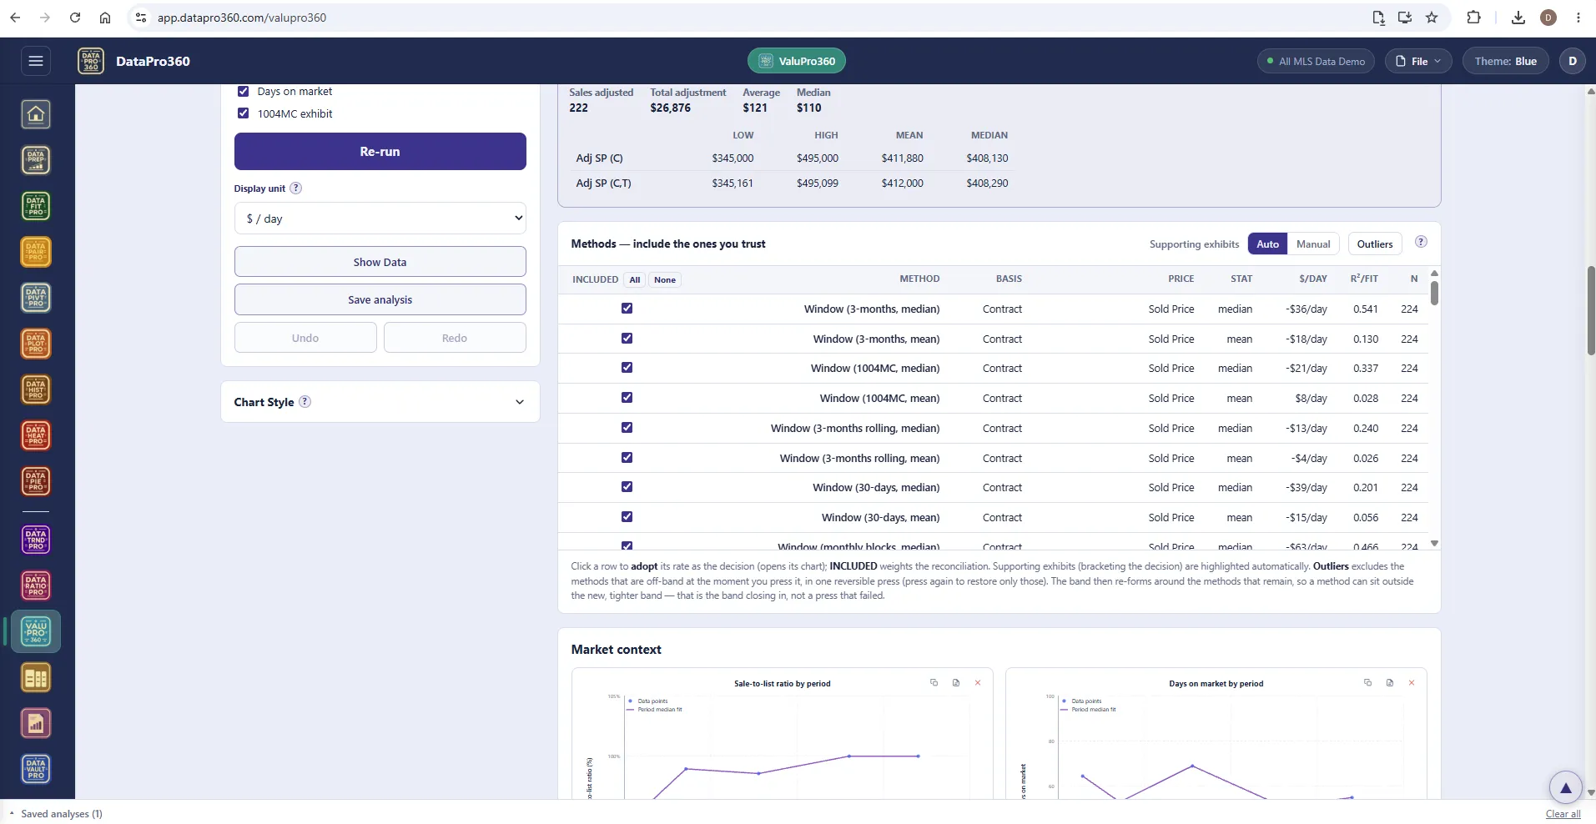Image resolution: width=1596 pixels, height=824 pixels.
Task: Open browser downloads icon
Action: click(1518, 18)
